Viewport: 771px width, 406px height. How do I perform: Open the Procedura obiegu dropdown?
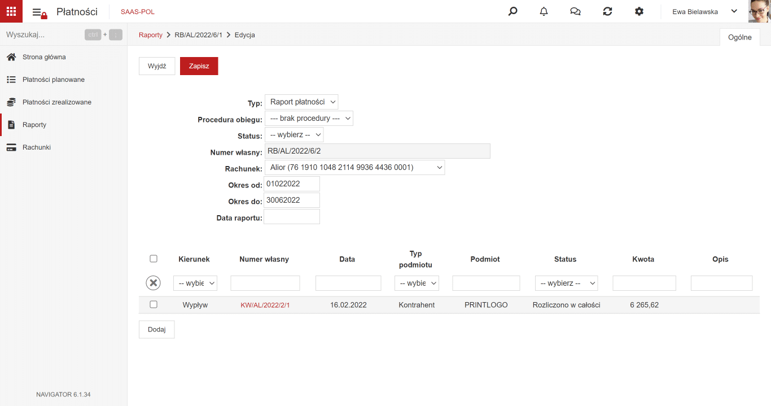pyautogui.click(x=309, y=119)
